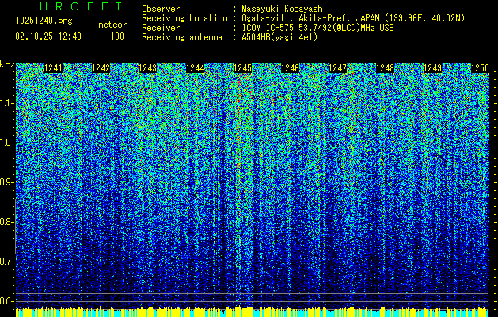This screenshot has width=498, height=317.
Task: Click the A504HB(yagi 4el) antenna text
Action: point(279,37)
